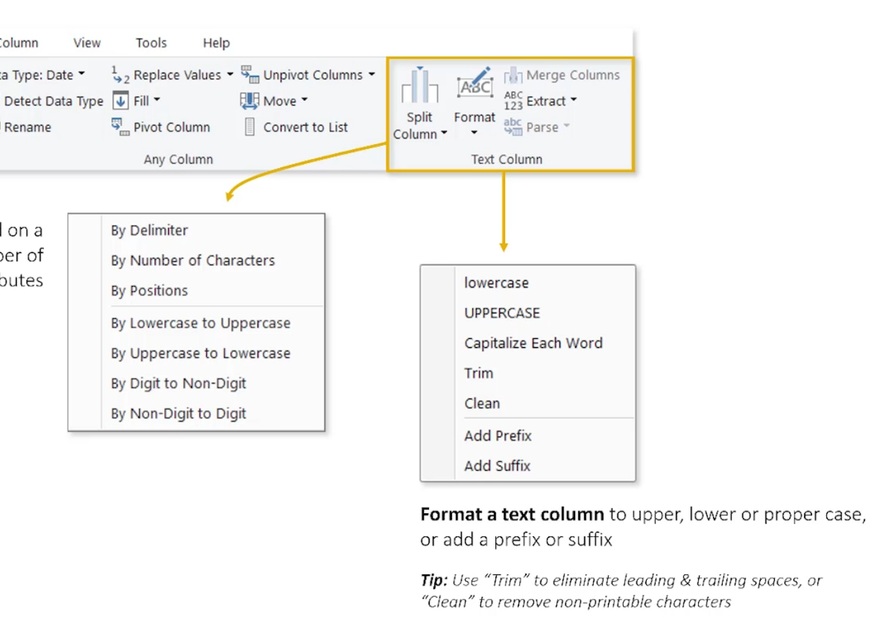Viewport: 894px width, 644px height.
Task: Click the Unpivot Columns icon
Action: [250, 75]
